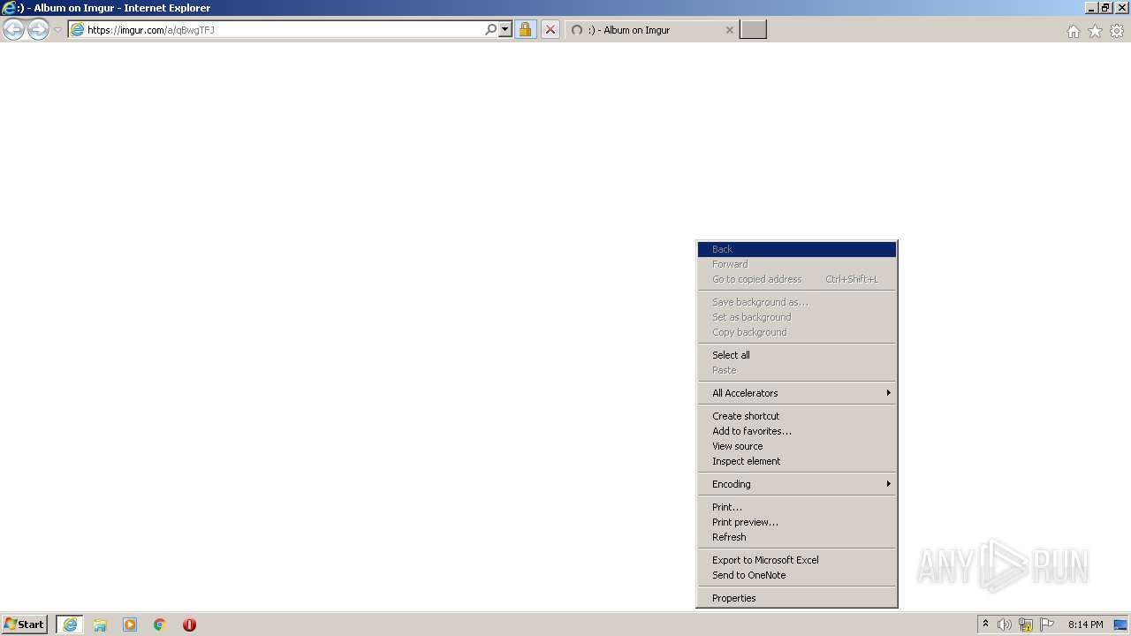This screenshot has width=1131, height=636.
Task: Choose View source in context menu
Action: click(x=797, y=446)
